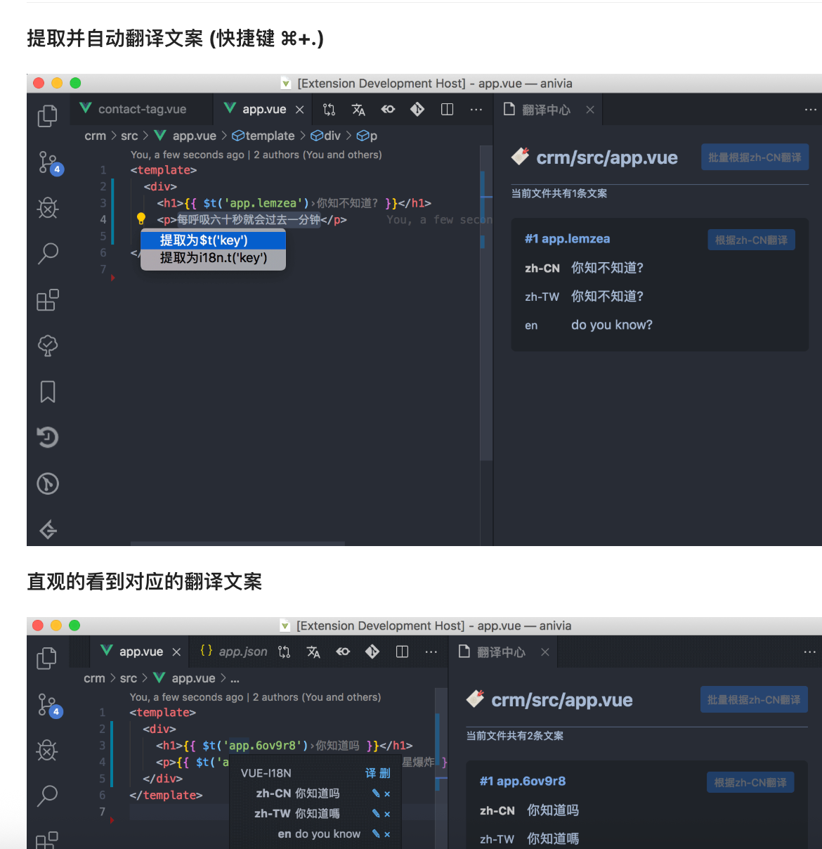Click 根据zh-CN翻译 button for app.lemzea
Viewport: 822px width, 849px height.
pos(751,240)
